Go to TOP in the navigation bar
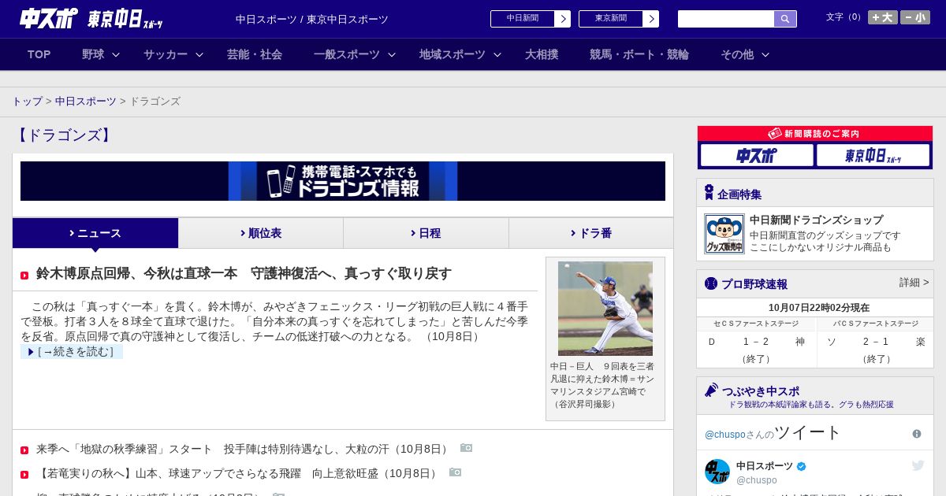The image size is (946, 496). tap(39, 54)
